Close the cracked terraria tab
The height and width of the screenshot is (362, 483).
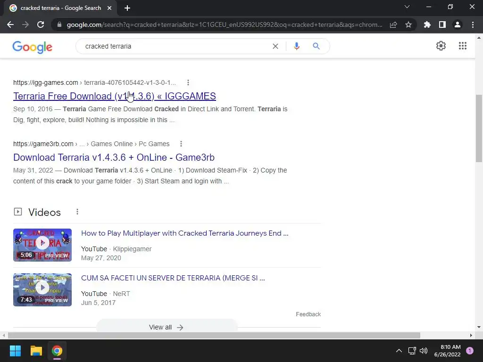click(x=109, y=8)
